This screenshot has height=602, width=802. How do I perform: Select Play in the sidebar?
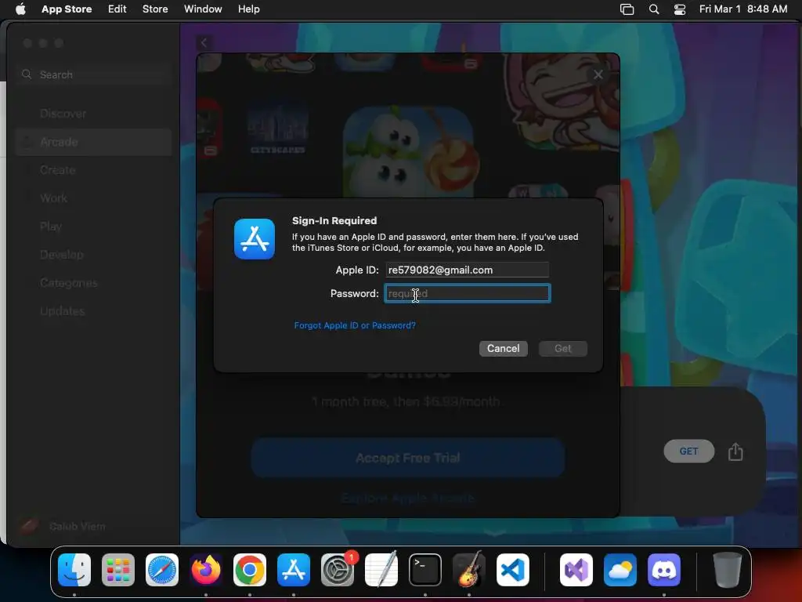point(93,227)
